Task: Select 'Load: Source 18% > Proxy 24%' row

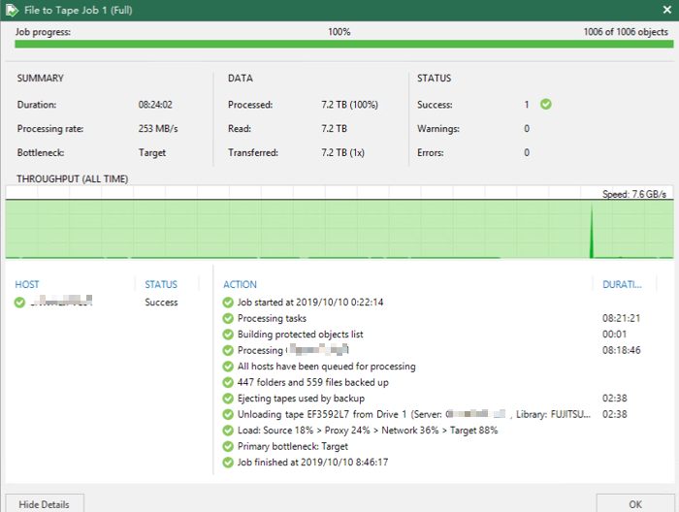Action: click(368, 431)
